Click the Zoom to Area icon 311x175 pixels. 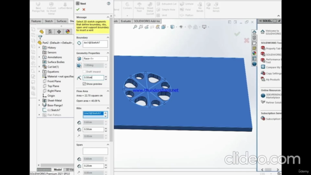coord(141,27)
